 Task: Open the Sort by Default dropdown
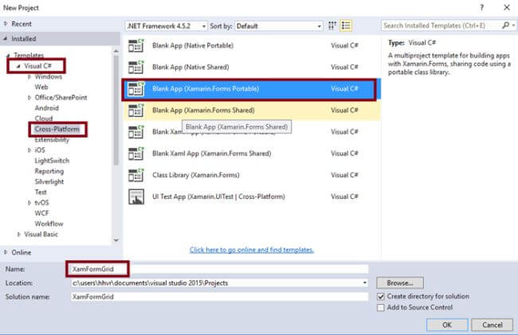pos(279,25)
